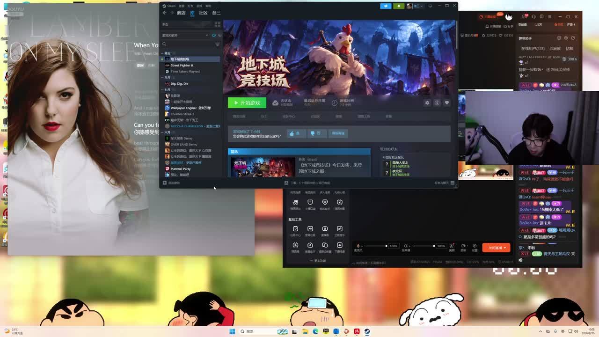Open Steam notifications bell icon
Screen dimensions: 599x337
(399, 6)
